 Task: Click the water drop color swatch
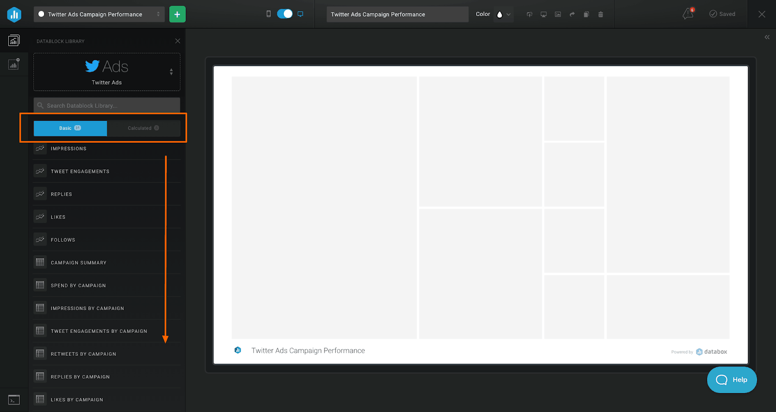click(x=500, y=15)
